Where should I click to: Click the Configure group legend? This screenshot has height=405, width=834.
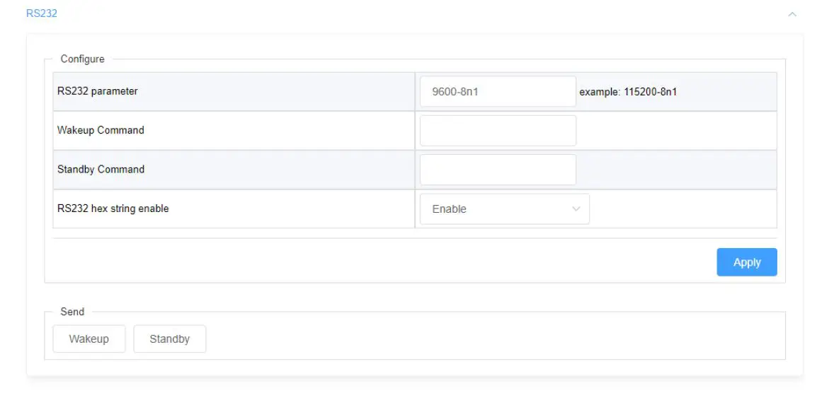coord(83,59)
